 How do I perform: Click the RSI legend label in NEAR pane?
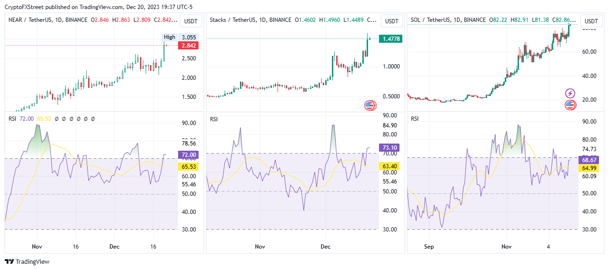click(12, 118)
